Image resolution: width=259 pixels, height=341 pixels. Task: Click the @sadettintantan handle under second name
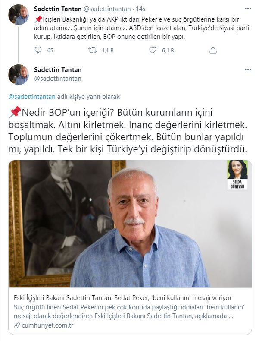click(x=58, y=79)
